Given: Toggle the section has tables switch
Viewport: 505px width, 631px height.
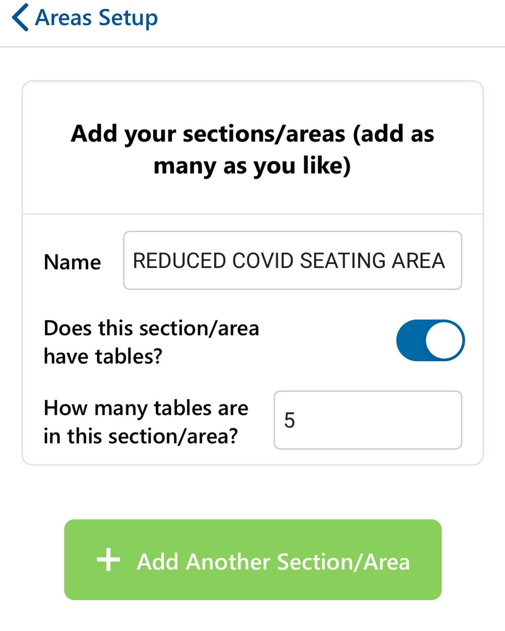Looking at the screenshot, I should point(430,340).
